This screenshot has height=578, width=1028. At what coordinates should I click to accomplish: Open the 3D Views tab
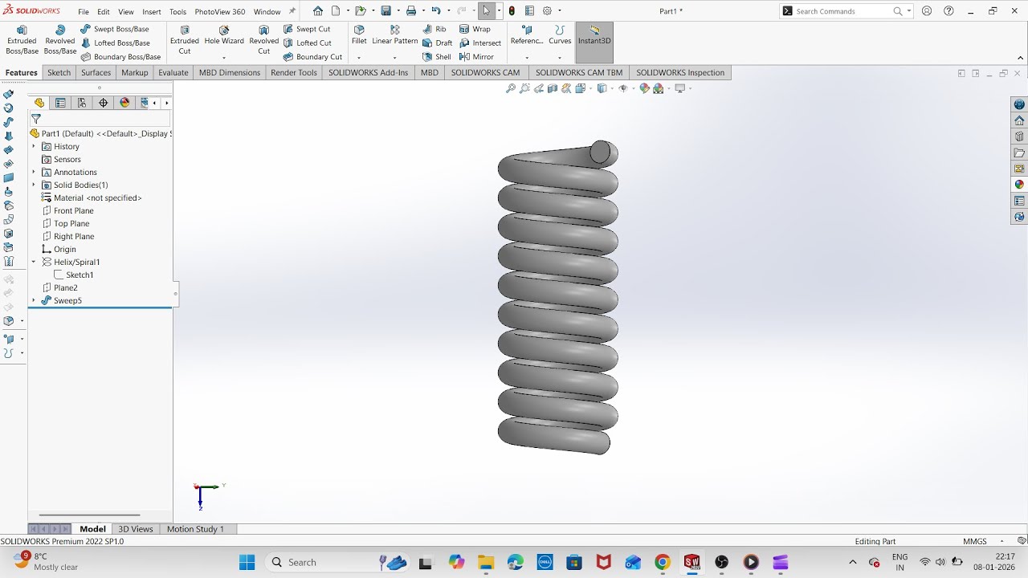tap(136, 529)
